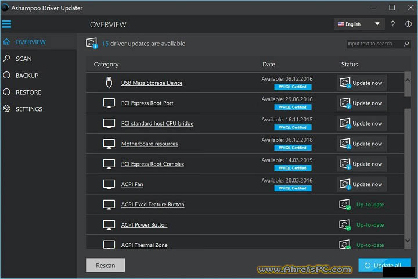
Task: Click the Backup icon in sidebar
Action: tap(6, 76)
